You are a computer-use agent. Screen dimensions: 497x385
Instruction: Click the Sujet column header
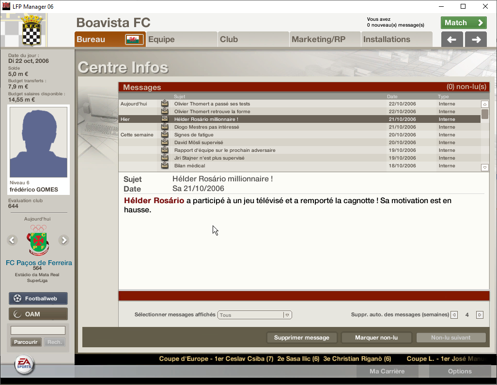[179, 97]
